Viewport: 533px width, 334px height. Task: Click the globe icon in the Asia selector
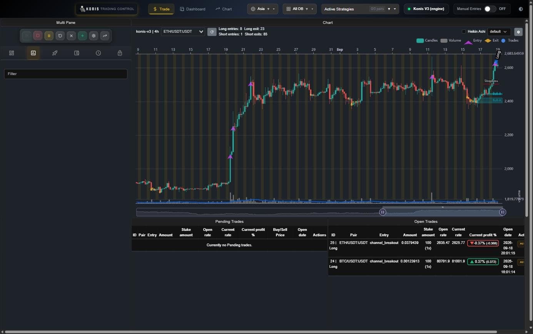pyautogui.click(x=253, y=9)
